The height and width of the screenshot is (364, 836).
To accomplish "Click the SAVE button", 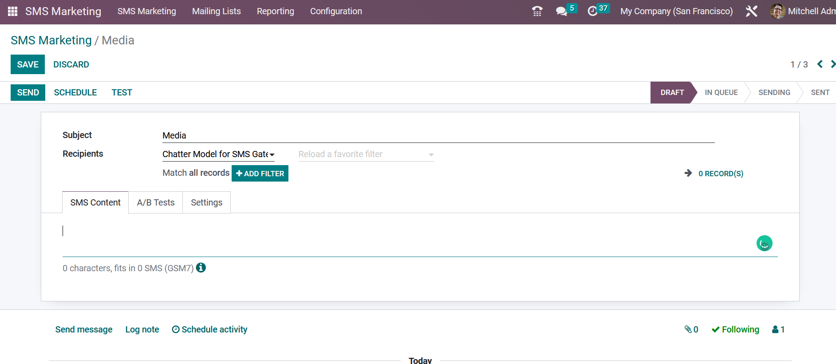I will tap(28, 64).
